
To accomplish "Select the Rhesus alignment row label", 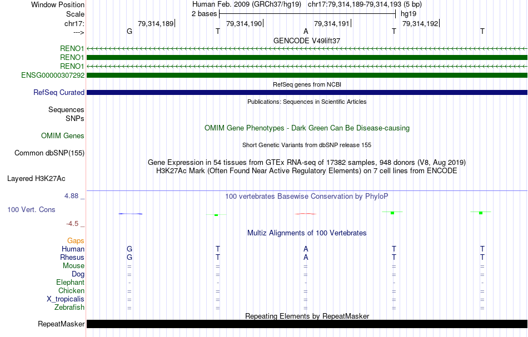I will coord(72,257).
